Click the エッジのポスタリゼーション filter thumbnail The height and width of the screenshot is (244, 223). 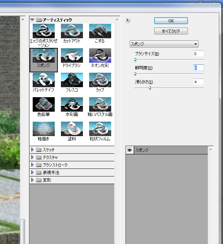click(x=43, y=31)
